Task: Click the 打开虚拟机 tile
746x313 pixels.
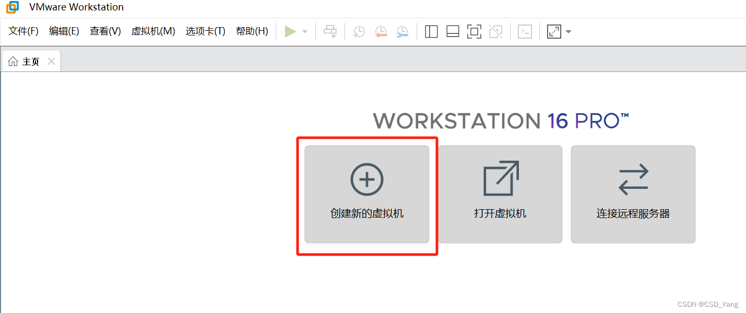Action: [x=500, y=194]
